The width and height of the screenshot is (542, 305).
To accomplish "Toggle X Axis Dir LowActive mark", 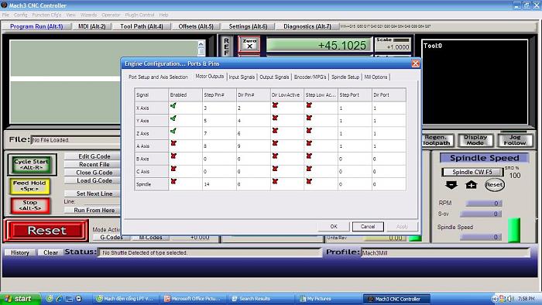I will click(275, 106).
